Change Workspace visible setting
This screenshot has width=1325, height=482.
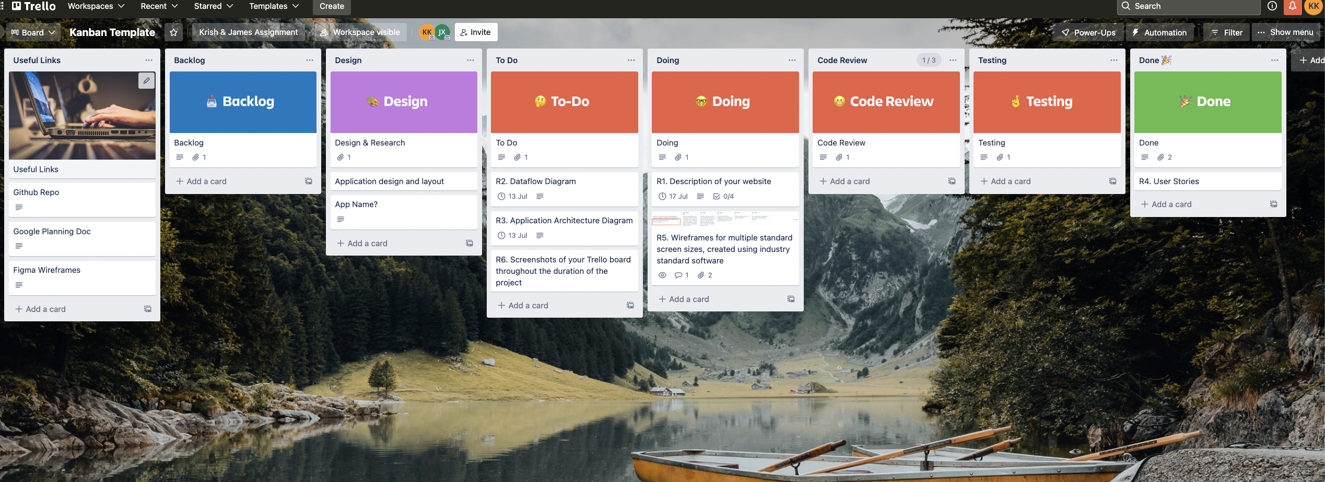pyautogui.click(x=360, y=32)
